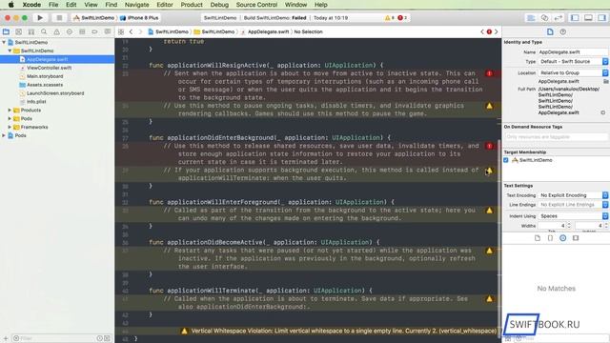This screenshot has height=343, width=610.
Task: Open the Line Endings dropdown
Action: pos(574,205)
